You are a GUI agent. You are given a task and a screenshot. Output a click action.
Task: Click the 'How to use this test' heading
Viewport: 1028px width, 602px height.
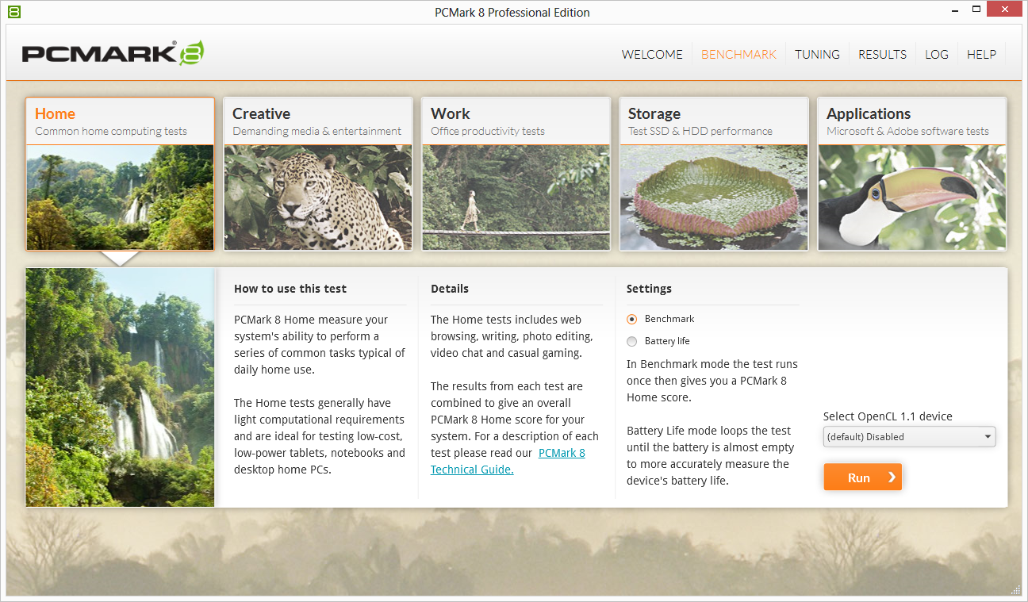pos(290,289)
